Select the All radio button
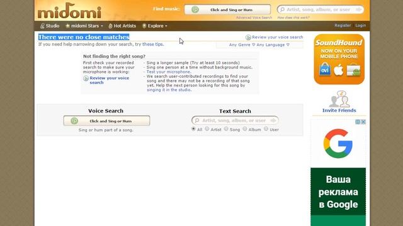The width and height of the screenshot is (403, 226). coord(193,129)
